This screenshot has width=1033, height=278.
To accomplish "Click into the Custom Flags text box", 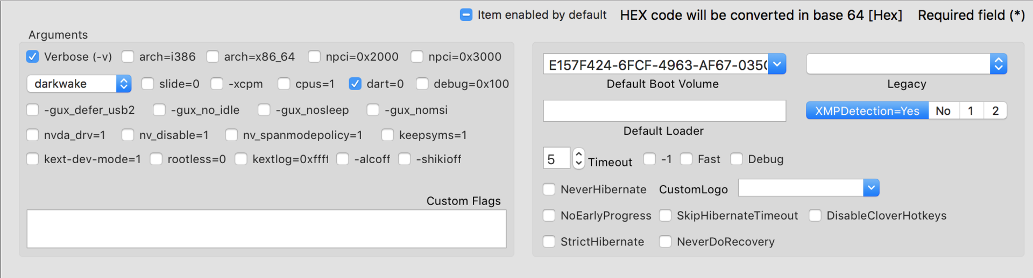I will click(x=266, y=229).
